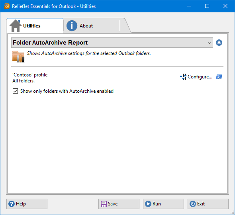This screenshot has width=235, height=215.
Task: Click the power icon on Exit button
Action: pyautogui.click(x=193, y=204)
